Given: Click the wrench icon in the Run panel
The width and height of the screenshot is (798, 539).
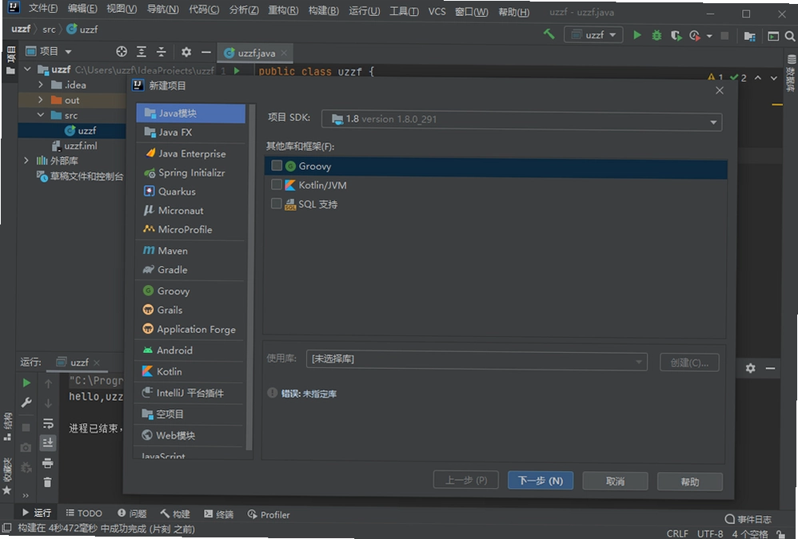Looking at the screenshot, I should tap(26, 403).
